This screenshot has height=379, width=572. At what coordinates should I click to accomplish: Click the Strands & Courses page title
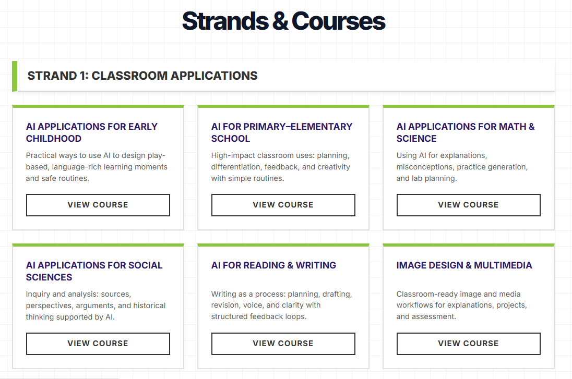[283, 21]
